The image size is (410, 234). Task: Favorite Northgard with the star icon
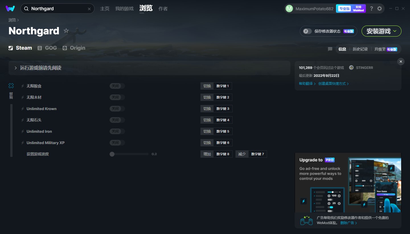[x=66, y=31]
